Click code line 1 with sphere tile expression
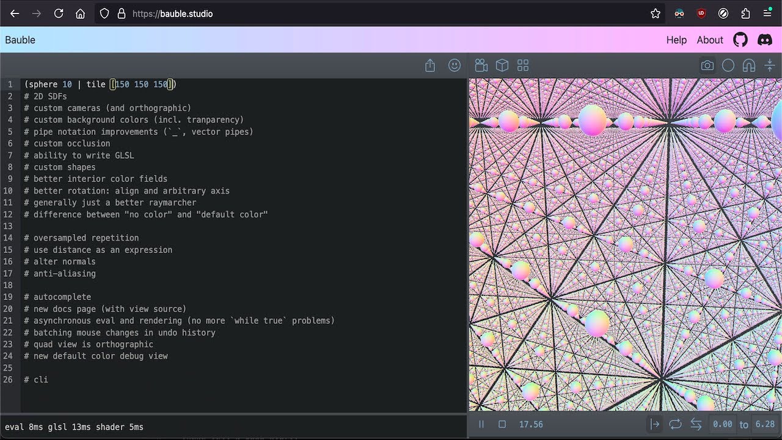The image size is (782, 440). 100,84
